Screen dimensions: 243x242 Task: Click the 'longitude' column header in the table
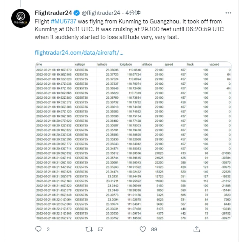tap(126, 64)
